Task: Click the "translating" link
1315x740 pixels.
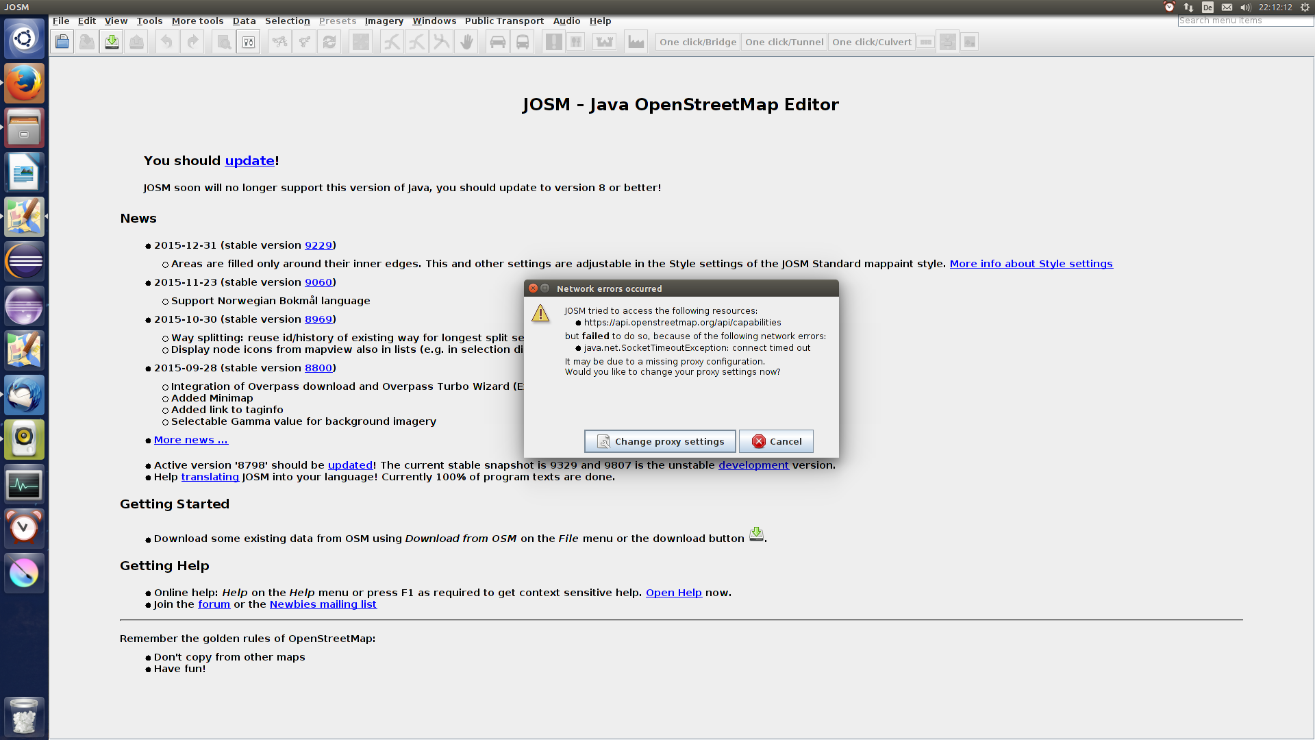Action: click(x=210, y=477)
